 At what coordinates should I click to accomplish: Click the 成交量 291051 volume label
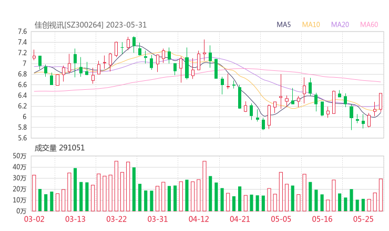(59, 148)
